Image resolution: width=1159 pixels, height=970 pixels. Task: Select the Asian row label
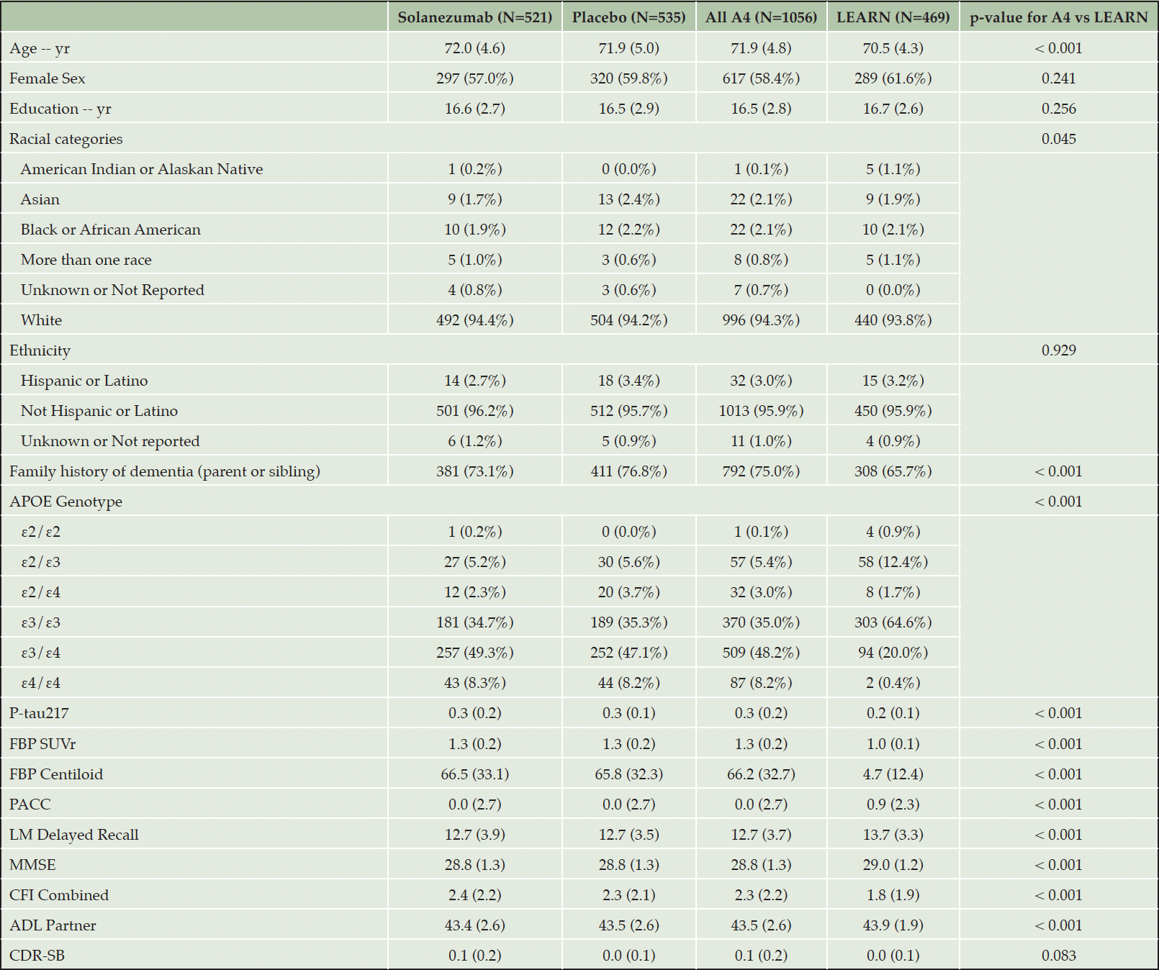point(40,199)
